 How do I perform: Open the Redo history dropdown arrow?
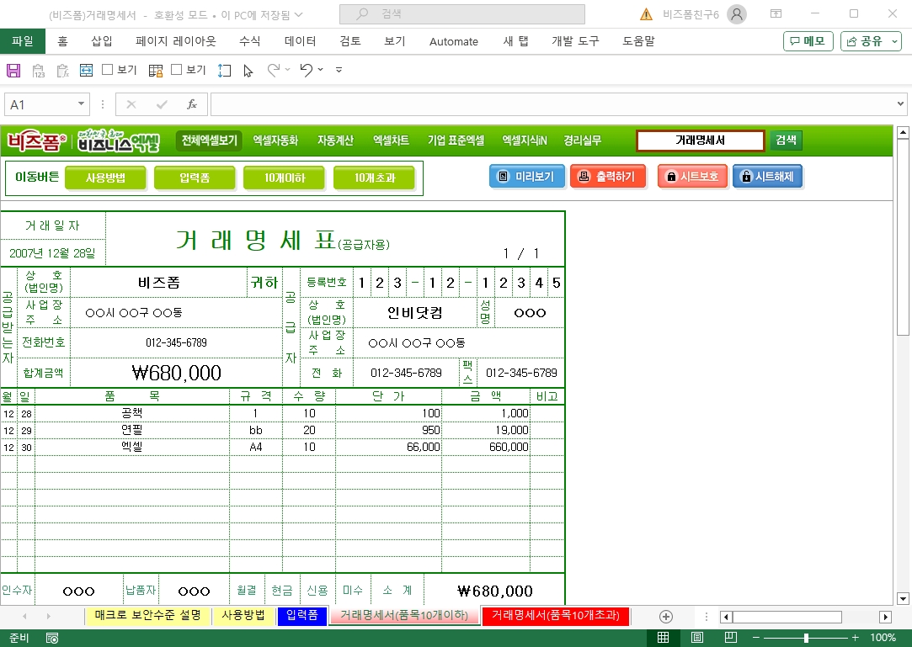point(287,70)
